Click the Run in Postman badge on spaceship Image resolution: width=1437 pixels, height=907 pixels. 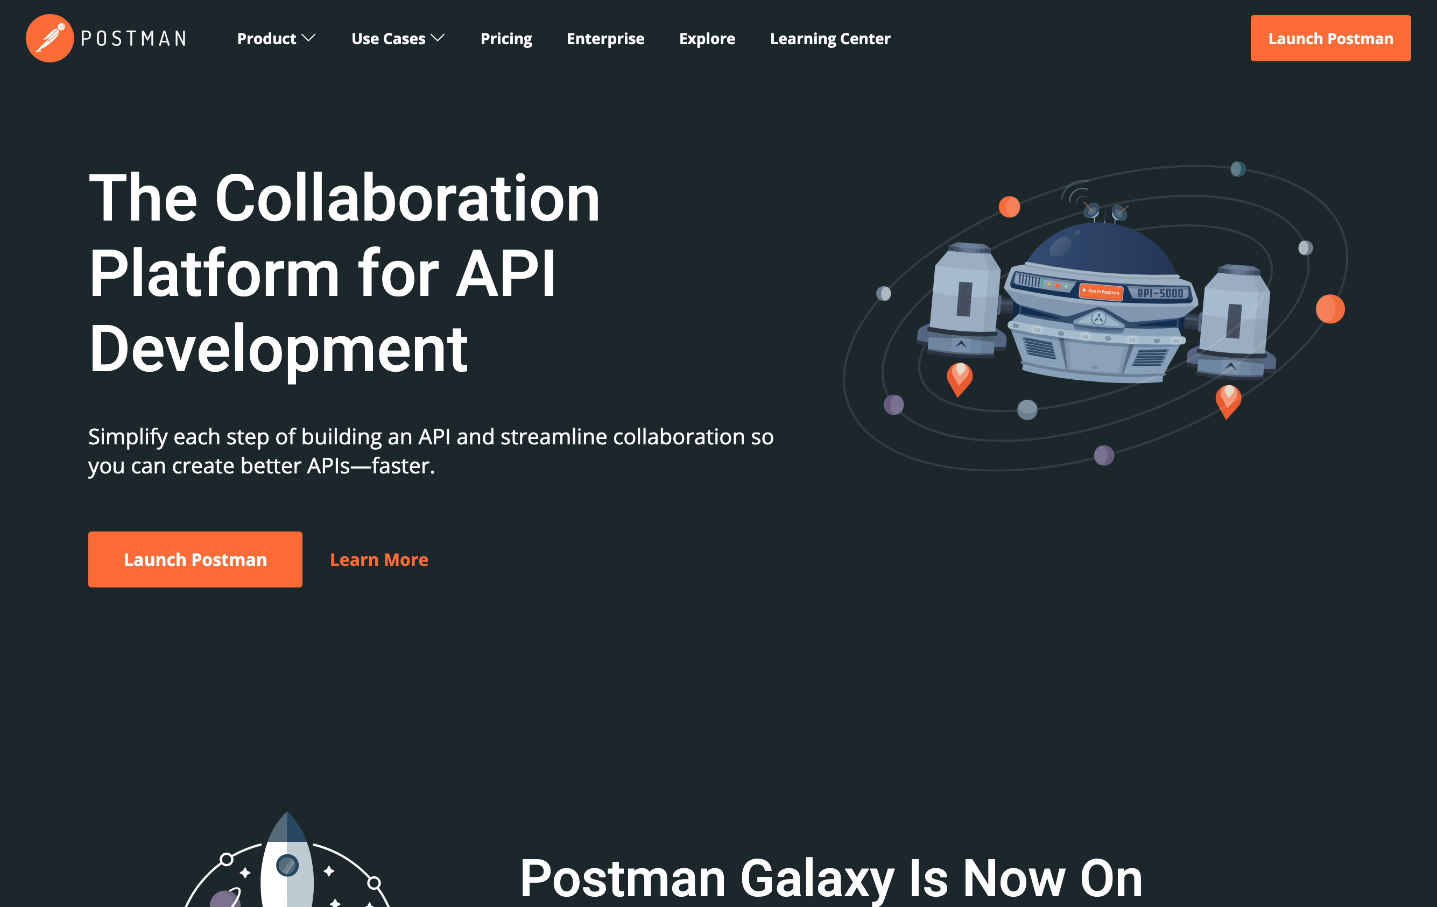pyautogui.click(x=1101, y=292)
